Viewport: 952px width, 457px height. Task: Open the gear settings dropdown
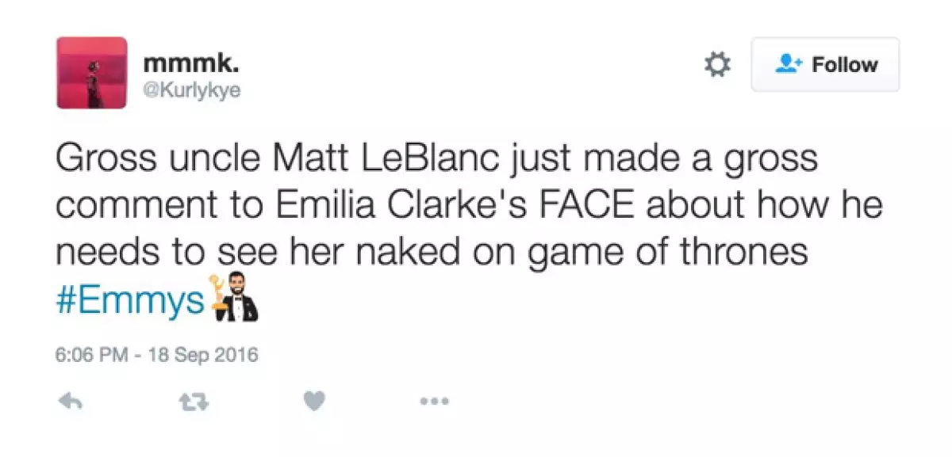pyautogui.click(x=717, y=65)
